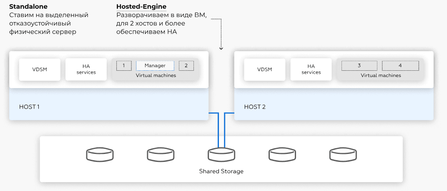The height and width of the screenshot is (191, 447).
Task: Click virtual machine box number 1
Action: point(124,66)
